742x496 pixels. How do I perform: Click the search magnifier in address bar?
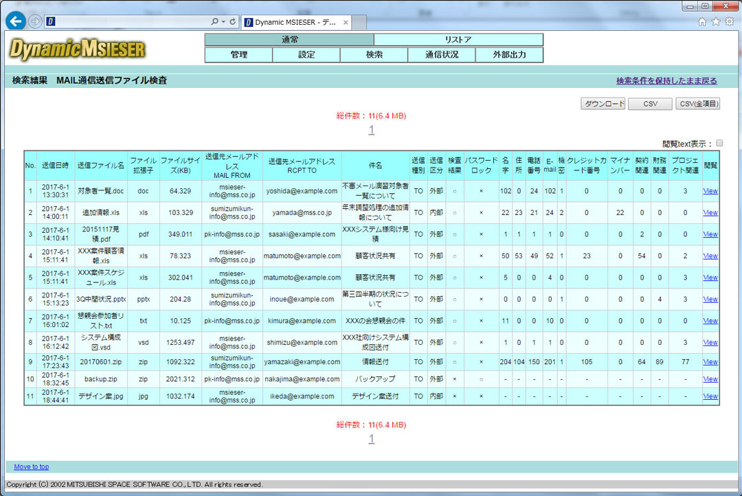(214, 22)
